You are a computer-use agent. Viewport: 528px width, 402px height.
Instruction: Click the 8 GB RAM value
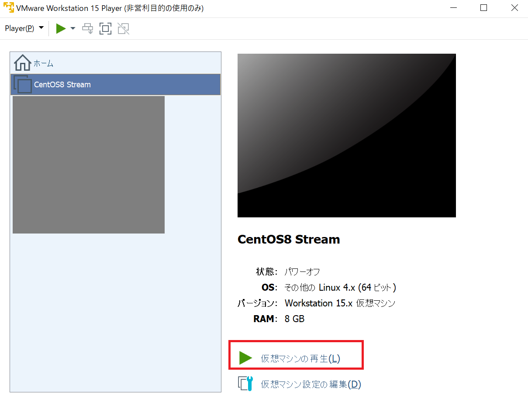[x=294, y=319]
